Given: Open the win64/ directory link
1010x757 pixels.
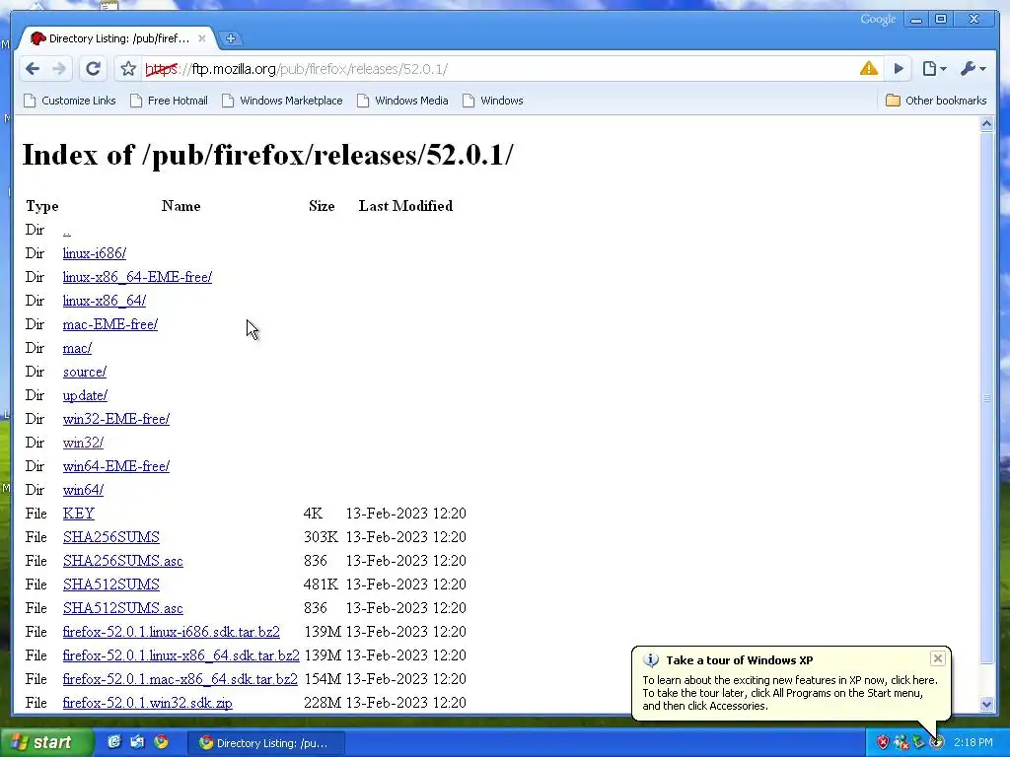Looking at the screenshot, I should tap(83, 490).
